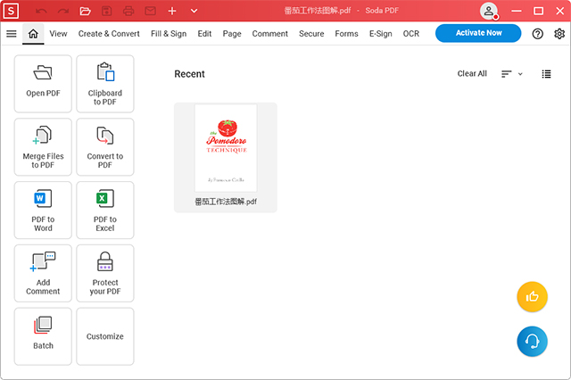The width and height of the screenshot is (571, 380).
Task: Expand the quick access toolbar chevron
Action: pyautogui.click(x=194, y=11)
